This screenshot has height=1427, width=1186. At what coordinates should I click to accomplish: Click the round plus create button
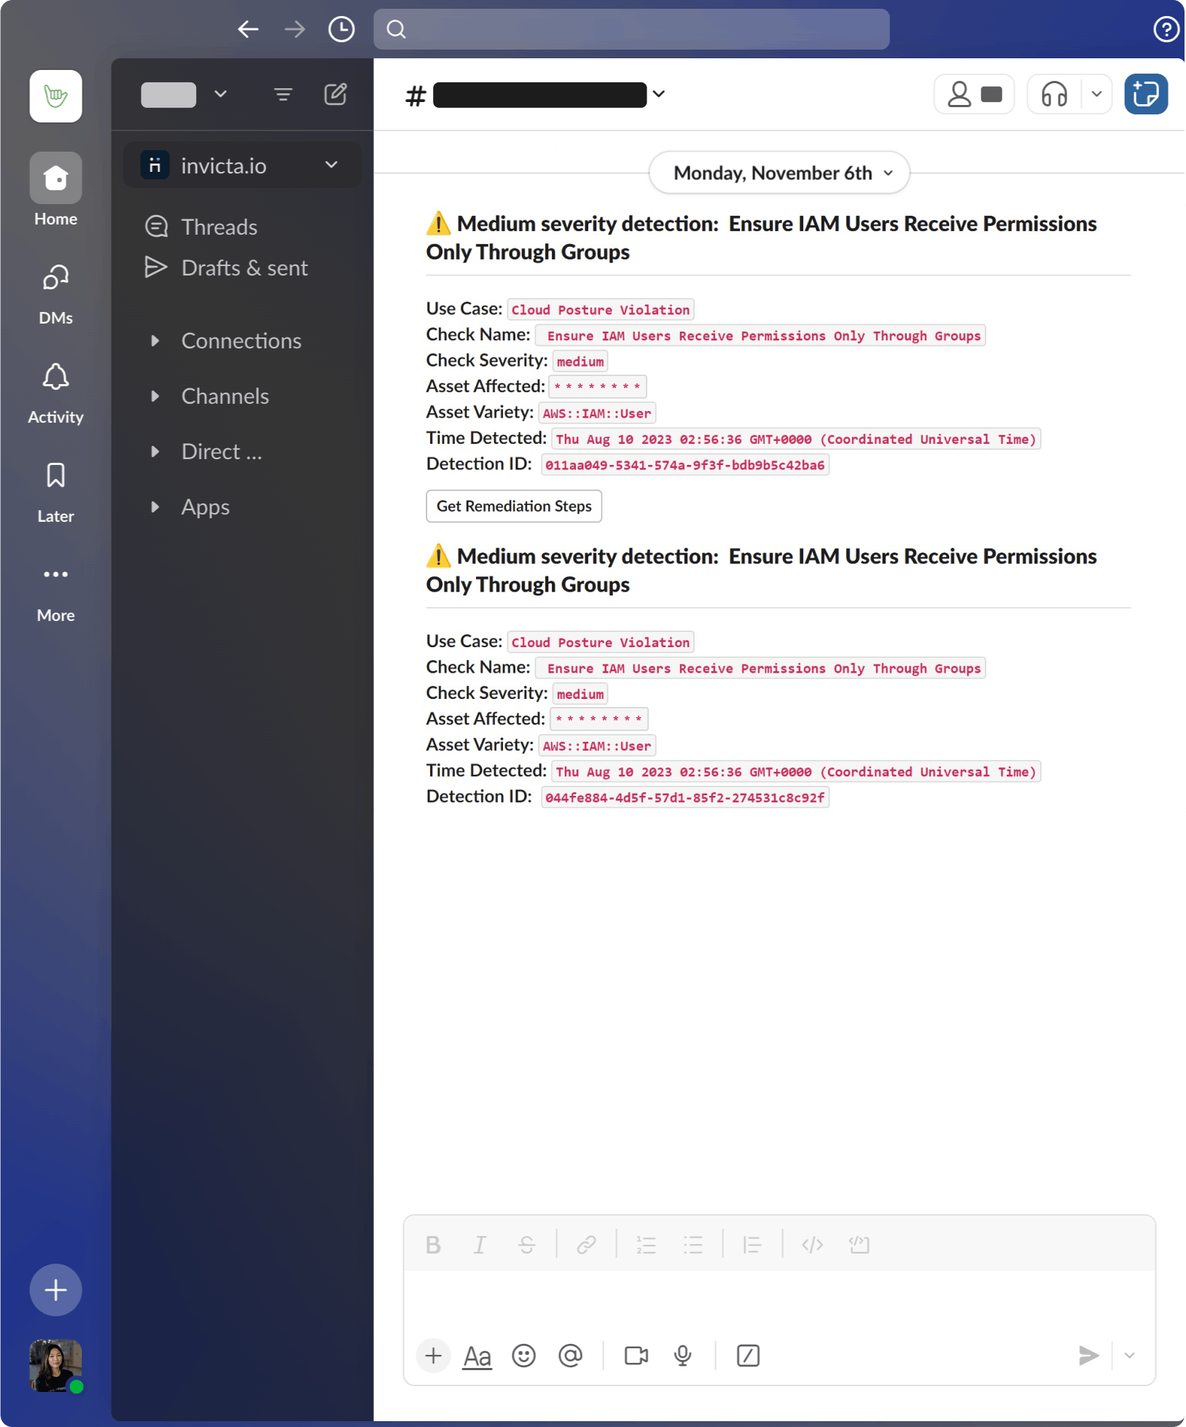tap(55, 1290)
